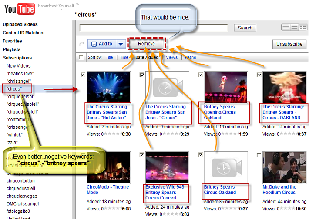
Task: Open Playlists section
Action: tap(12, 50)
